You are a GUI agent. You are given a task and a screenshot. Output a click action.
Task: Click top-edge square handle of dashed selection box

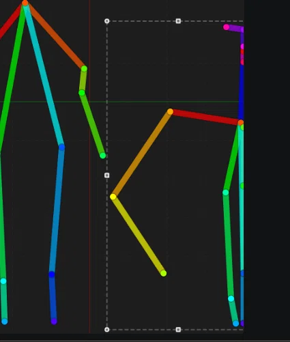(178, 21)
